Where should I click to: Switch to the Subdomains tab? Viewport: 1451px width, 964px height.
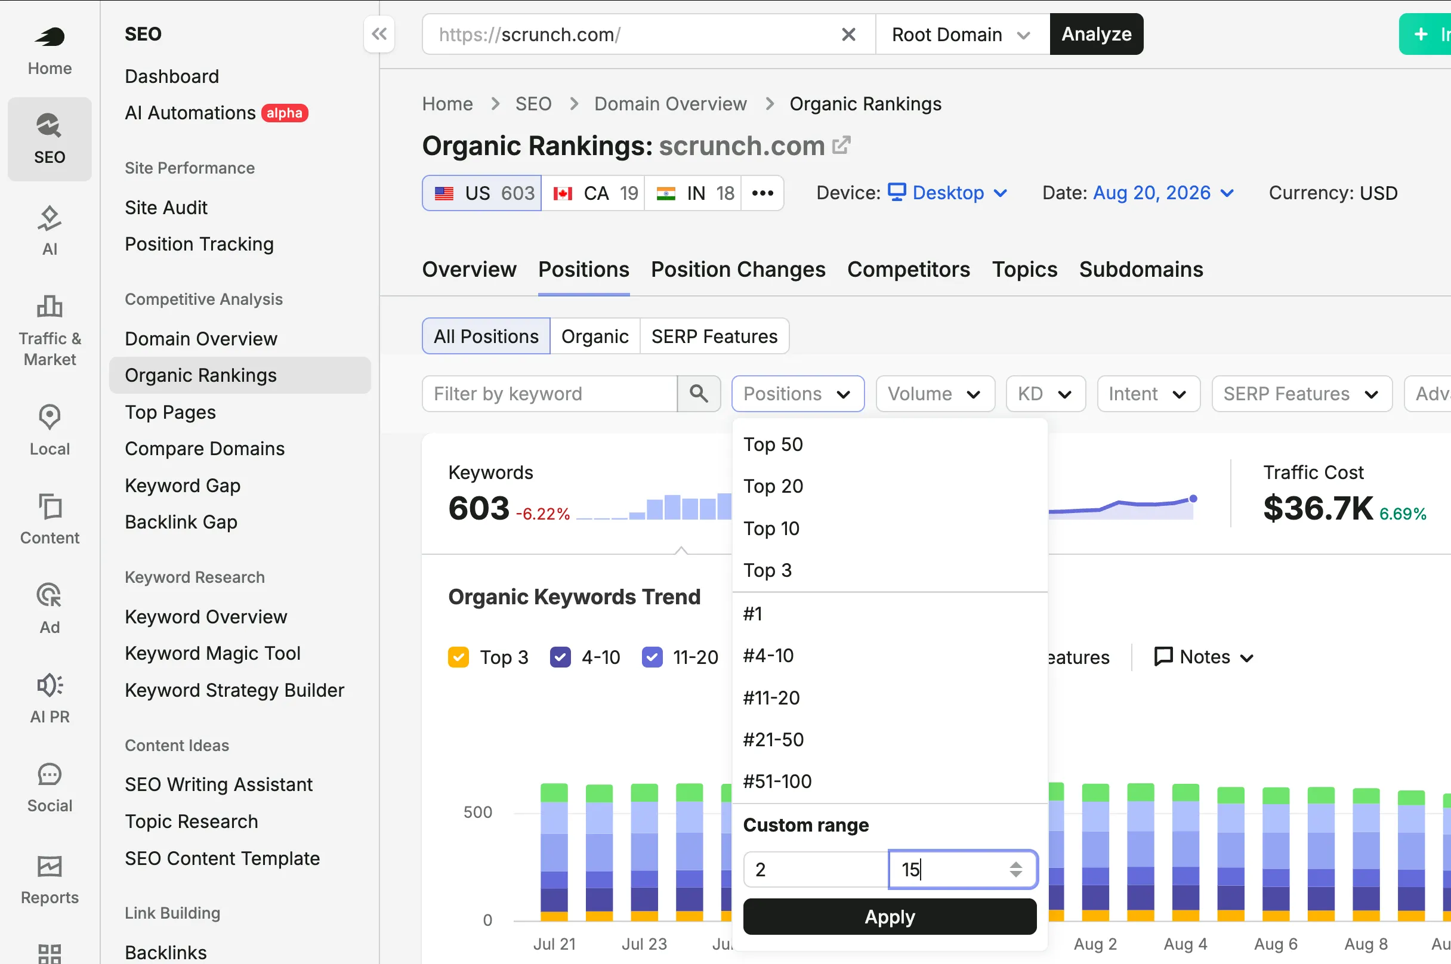pyautogui.click(x=1141, y=269)
